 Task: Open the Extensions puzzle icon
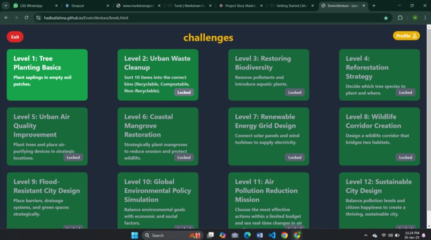(x=400, y=18)
